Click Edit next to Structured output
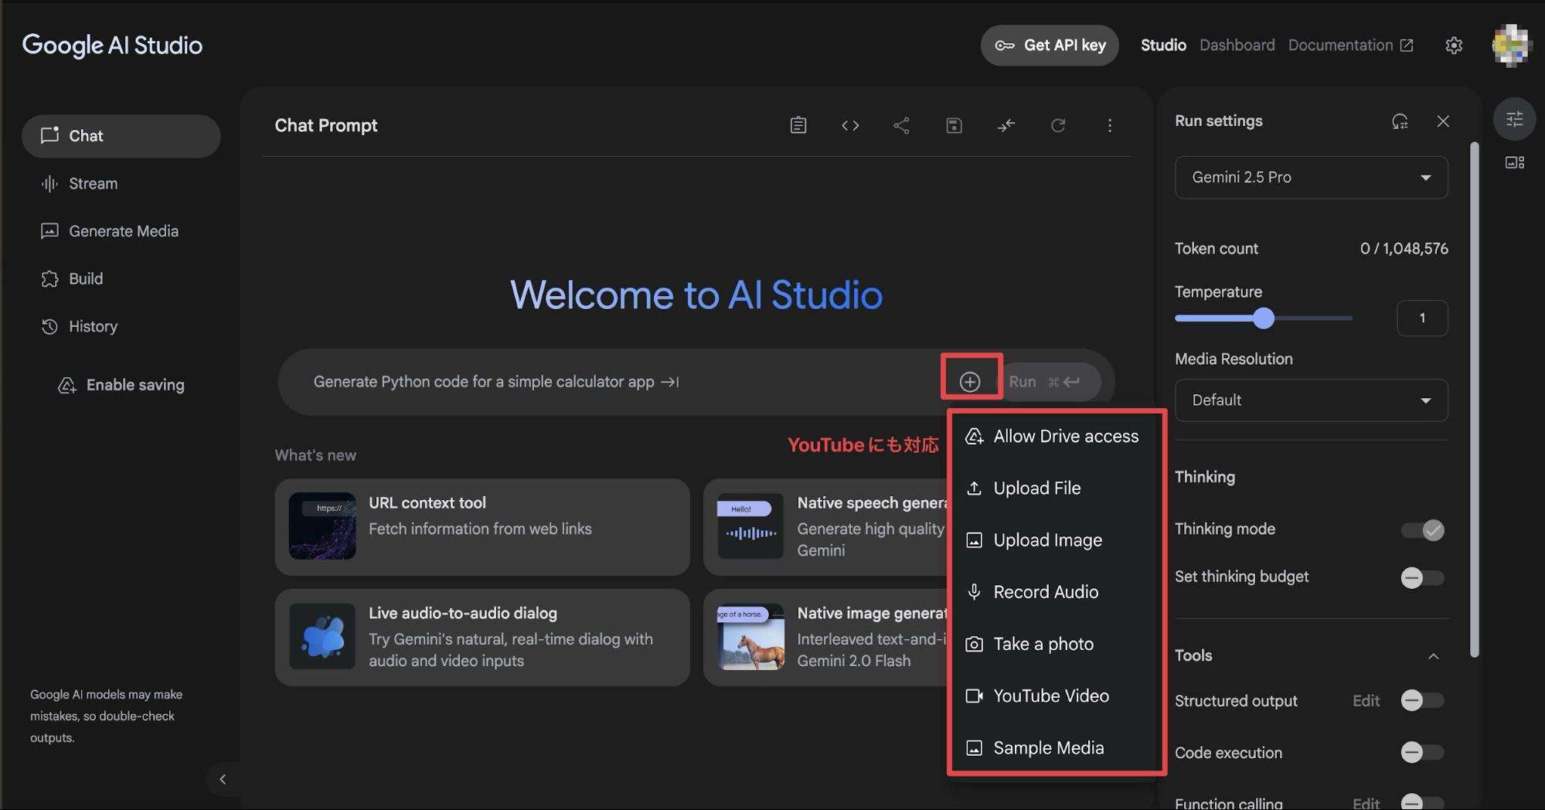The height and width of the screenshot is (810, 1545). click(1366, 700)
